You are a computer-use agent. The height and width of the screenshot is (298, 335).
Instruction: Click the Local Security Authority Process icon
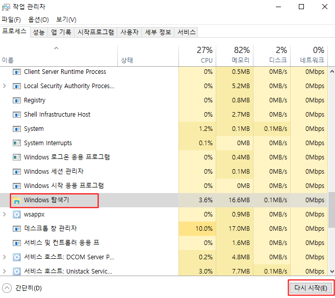(x=17, y=86)
